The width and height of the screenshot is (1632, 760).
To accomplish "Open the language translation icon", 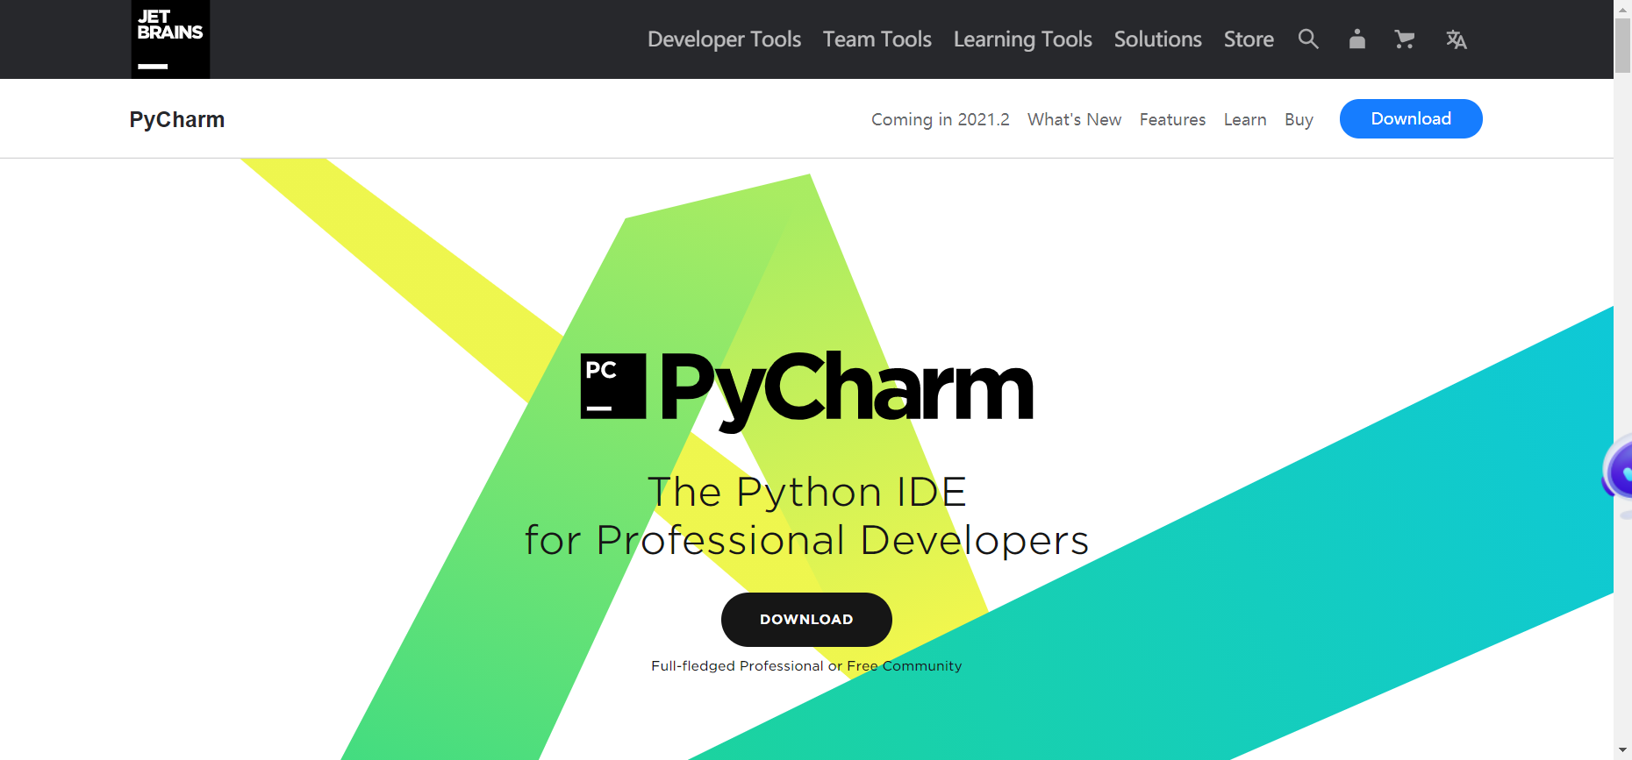I will pos(1457,39).
